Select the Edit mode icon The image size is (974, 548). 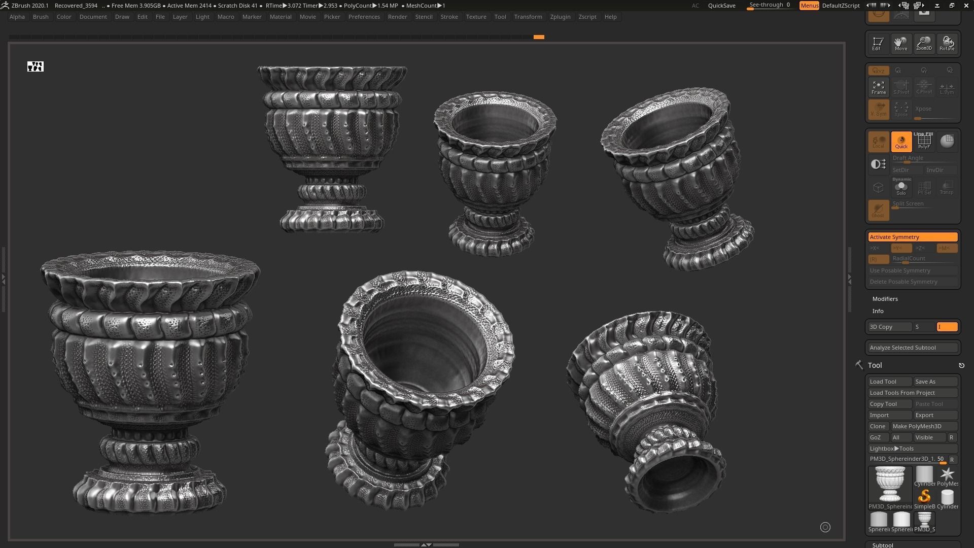pos(878,44)
